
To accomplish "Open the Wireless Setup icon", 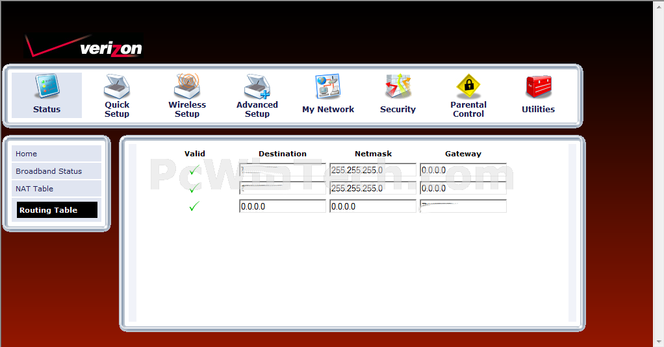I will (x=186, y=86).
